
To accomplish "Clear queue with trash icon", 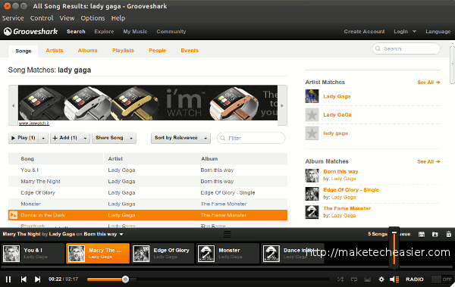I will pyautogui.click(x=449, y=234).
